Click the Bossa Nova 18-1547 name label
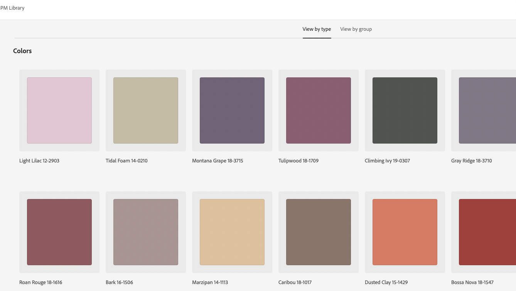Image resolution: width=516 pixels, height=291 pixels. pyautogui.click(x=471, y=282)
